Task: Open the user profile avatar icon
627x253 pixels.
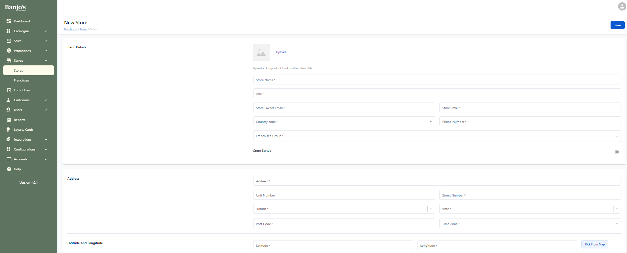Action: [x=622, y=7]
